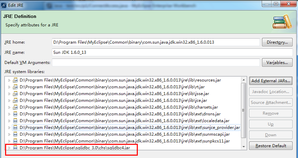The image size is (298, 158).
Task: Click the Source Attachment... button
Action: point(271,103)
